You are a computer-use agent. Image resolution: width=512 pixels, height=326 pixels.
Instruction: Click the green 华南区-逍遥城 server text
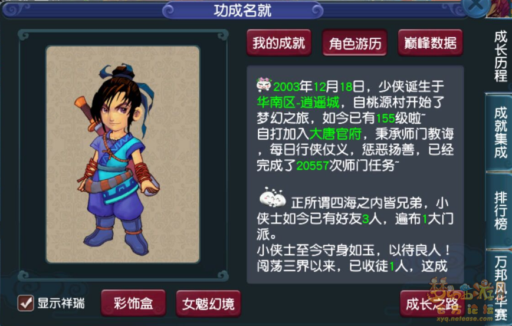click(x=298, y=102)
